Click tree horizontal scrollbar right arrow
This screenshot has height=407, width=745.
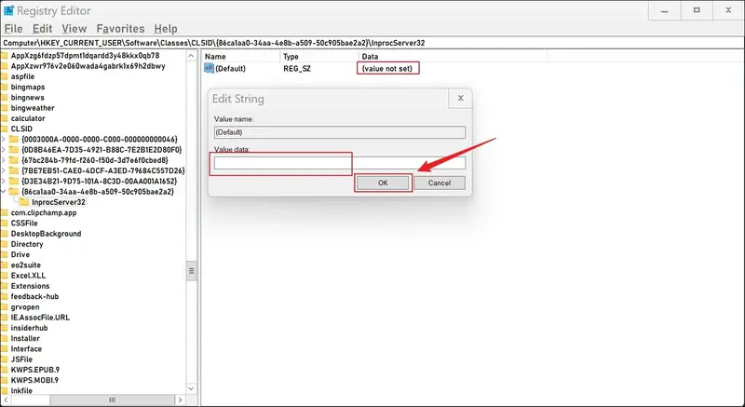(181, 400)
